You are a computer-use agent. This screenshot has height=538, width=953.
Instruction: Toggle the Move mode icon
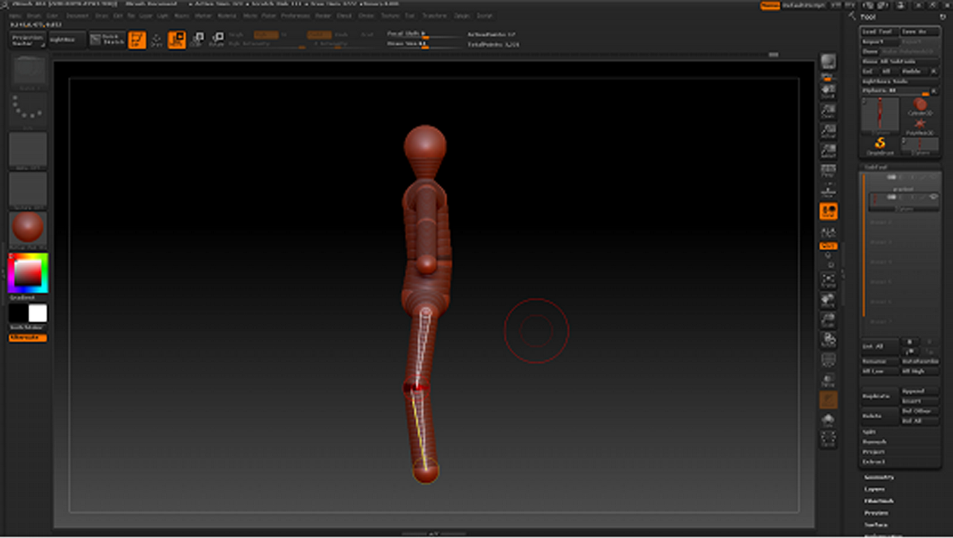click(x=177, y=40)
